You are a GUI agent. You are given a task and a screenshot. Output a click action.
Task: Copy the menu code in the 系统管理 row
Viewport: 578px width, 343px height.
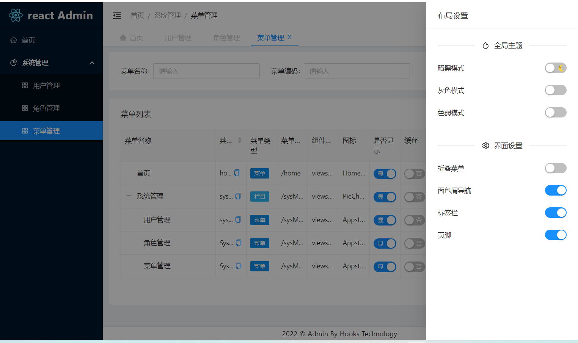238,196
